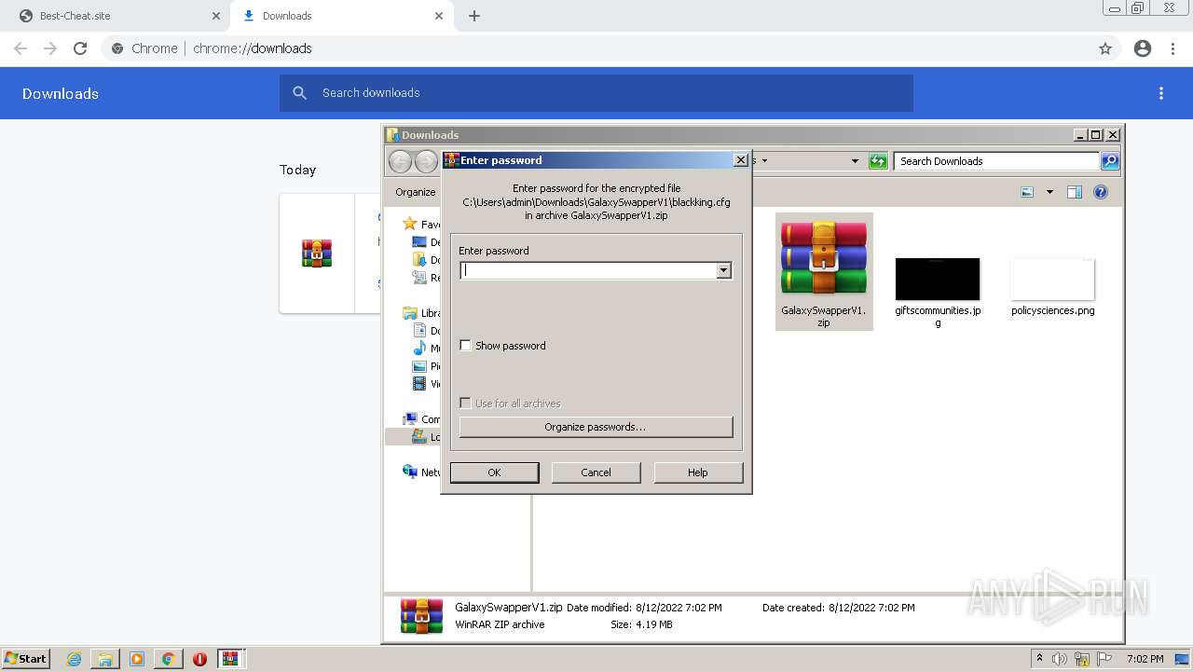The height and width of the screenshot is (671, 1193).
Task: Click the Search Downloads box in Explorer
Action: 996,161
